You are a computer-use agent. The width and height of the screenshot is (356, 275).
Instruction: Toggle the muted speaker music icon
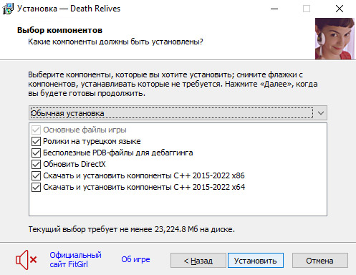(27, 260)
